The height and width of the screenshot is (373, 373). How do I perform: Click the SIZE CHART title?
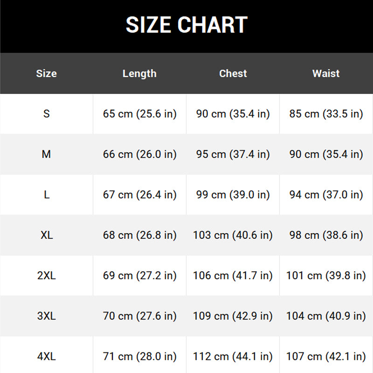pyautogui.click(x=186, y=25)
